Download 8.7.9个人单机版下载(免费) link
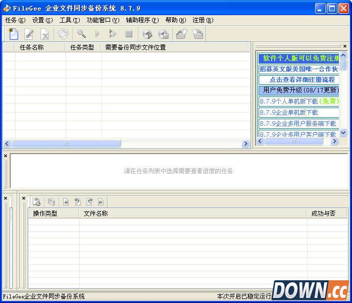The width and height of the screenshot is (352, 303). tap(298, 101)
